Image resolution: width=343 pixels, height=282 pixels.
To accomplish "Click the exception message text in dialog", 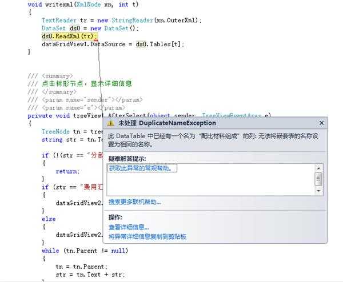I will (213, 140).
